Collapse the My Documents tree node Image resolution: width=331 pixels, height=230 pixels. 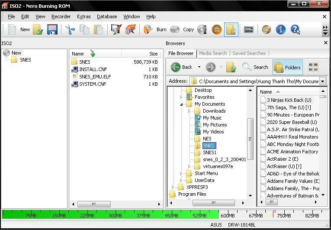pyautogui.click(x=181, y=104)
